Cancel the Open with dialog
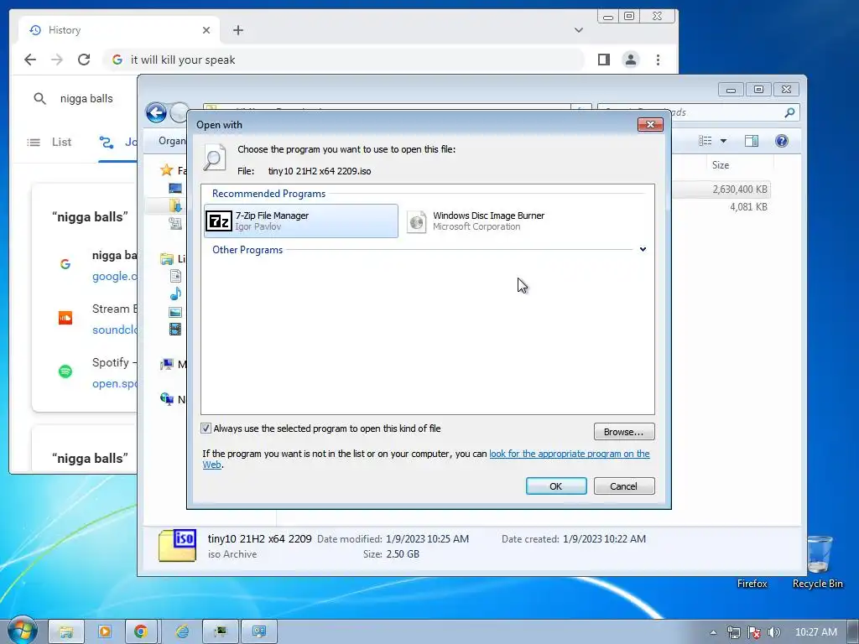The width and height of the screenshot is (859, 644). tap(624, 486)
